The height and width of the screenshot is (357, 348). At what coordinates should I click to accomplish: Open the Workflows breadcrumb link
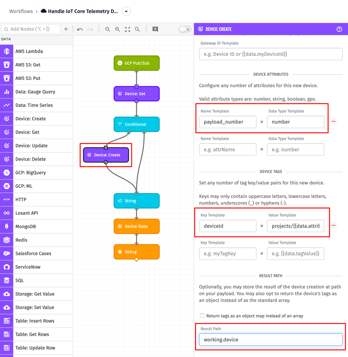pos(21,11)
